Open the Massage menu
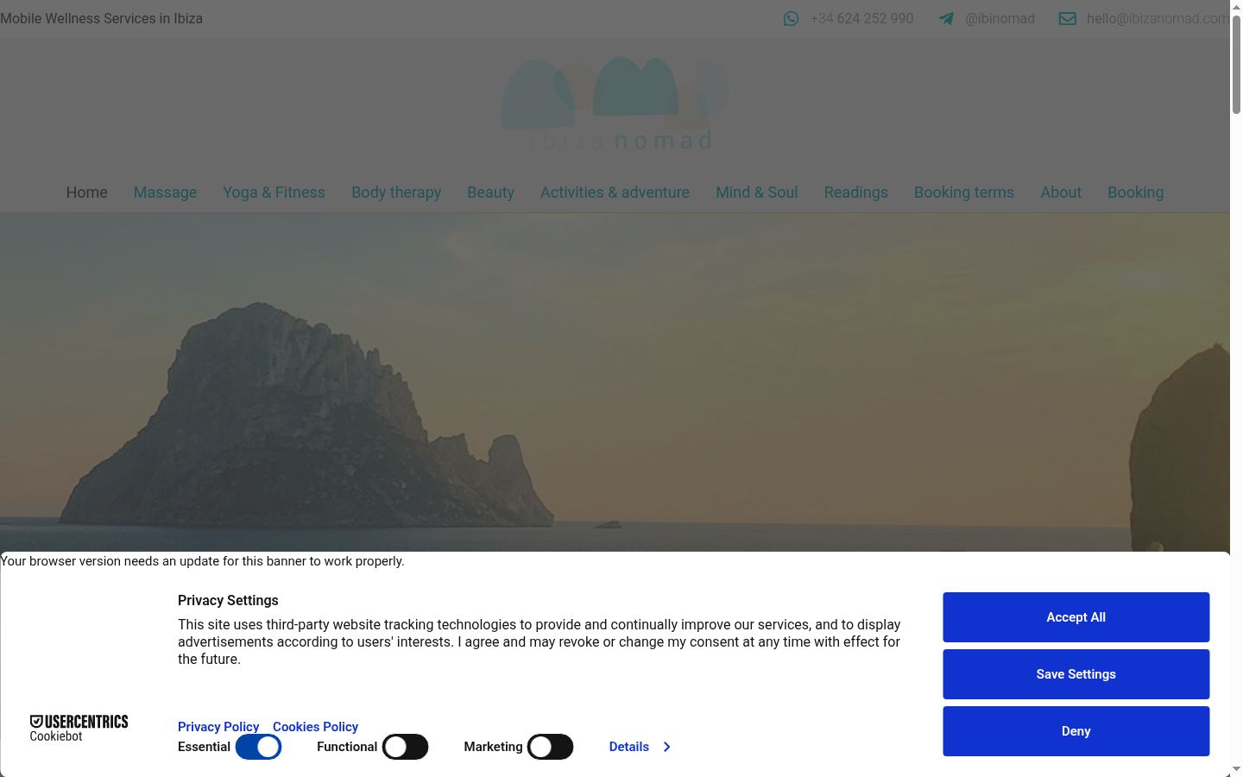The image size is (1243, 777). [x=165, y=193]
